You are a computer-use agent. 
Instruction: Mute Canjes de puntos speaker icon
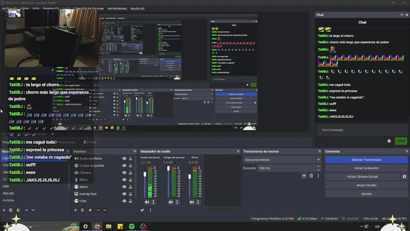click(170, 202)
